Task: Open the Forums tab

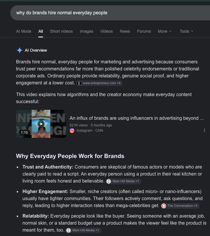Action: pyautogui.click(x=144, y=31)
